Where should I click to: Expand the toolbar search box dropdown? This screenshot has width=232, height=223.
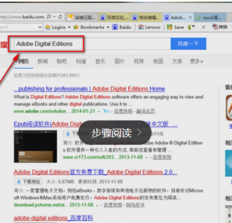tap(40, 27)
